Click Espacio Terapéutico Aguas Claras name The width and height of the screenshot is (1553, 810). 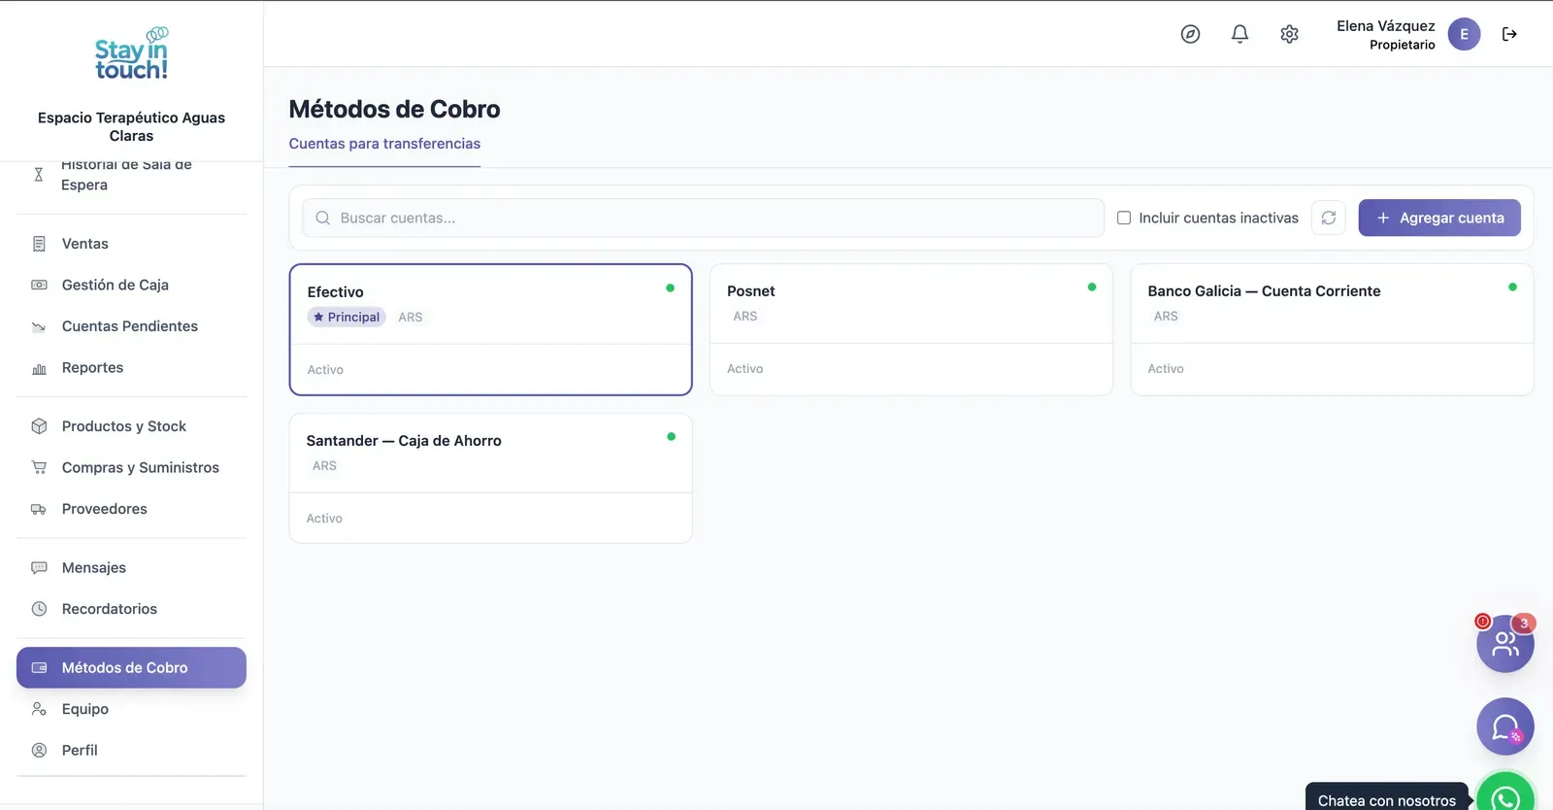pos(131,126)
